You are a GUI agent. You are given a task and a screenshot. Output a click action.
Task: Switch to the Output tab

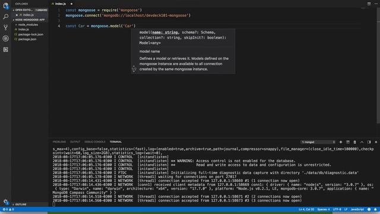click(x=75, y=141)
